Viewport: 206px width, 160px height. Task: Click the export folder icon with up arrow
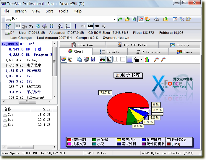point(166,19)
